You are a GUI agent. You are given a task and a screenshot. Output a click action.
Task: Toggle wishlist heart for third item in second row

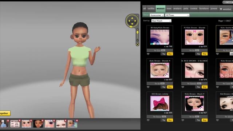tap(217, 87)
